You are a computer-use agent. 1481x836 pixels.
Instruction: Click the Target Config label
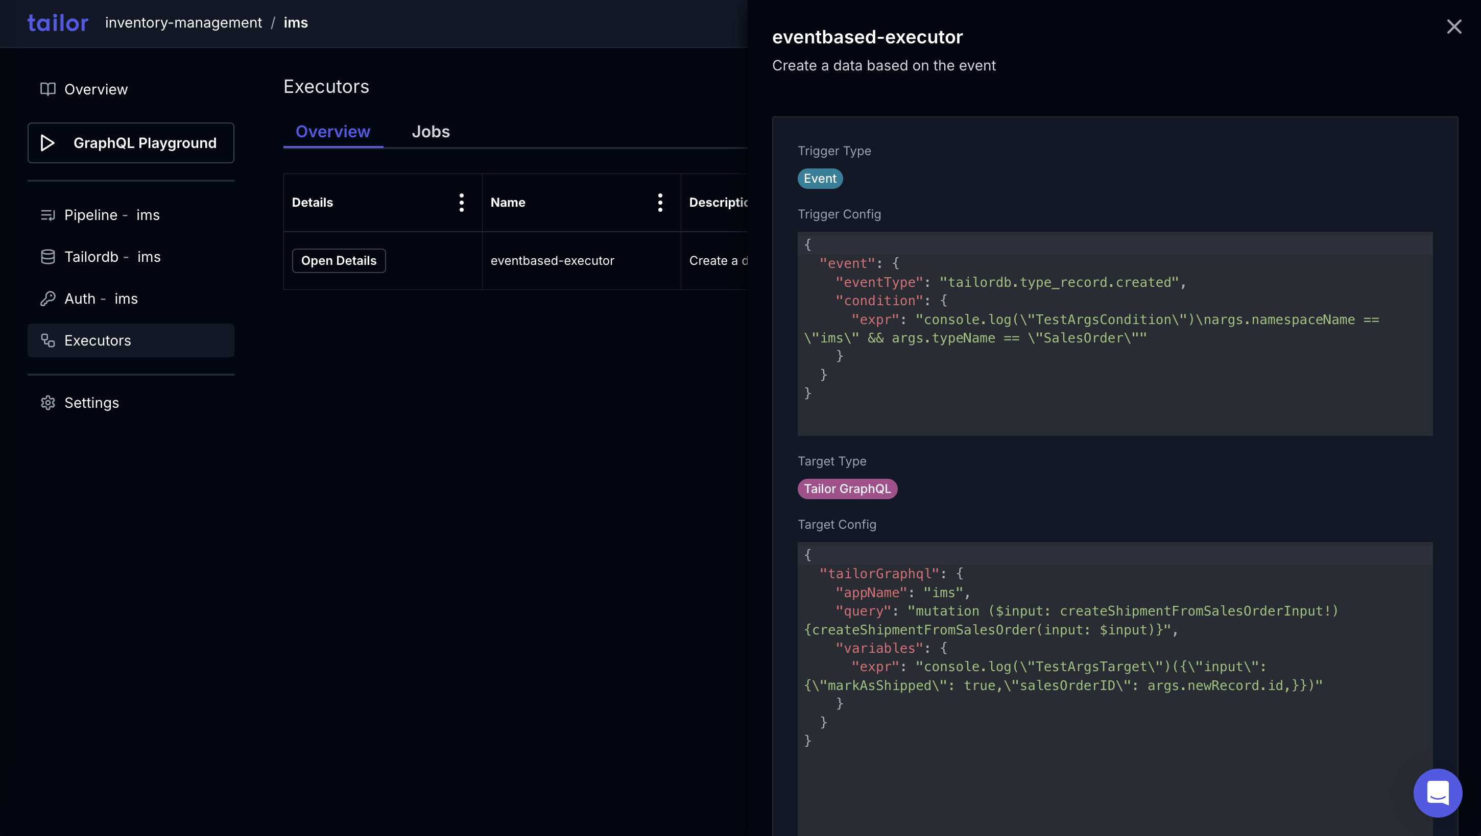[x=837, y=524]
